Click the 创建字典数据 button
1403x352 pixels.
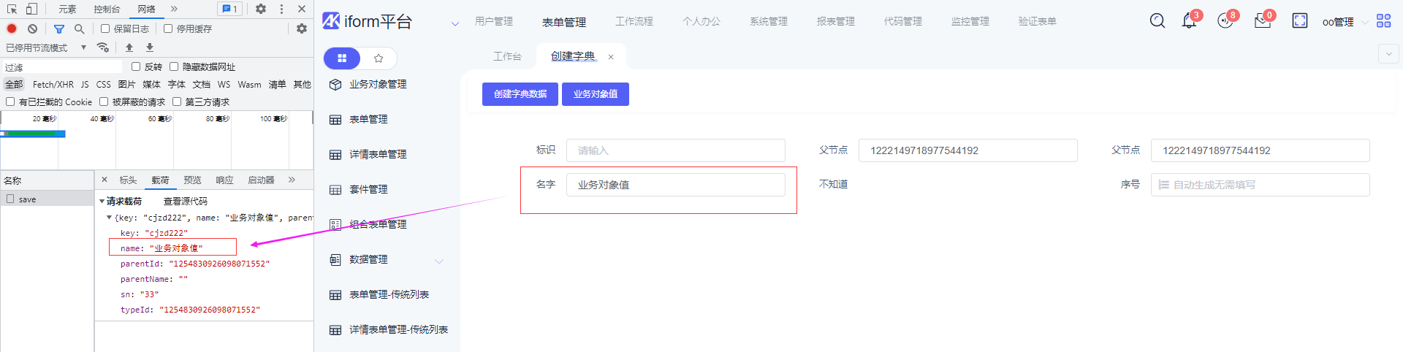click(x=520, y=94)
